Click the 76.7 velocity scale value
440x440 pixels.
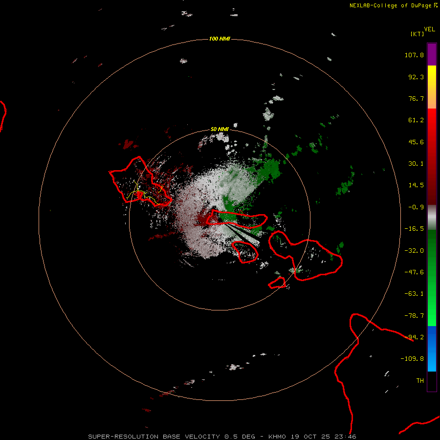click(416, 98)
